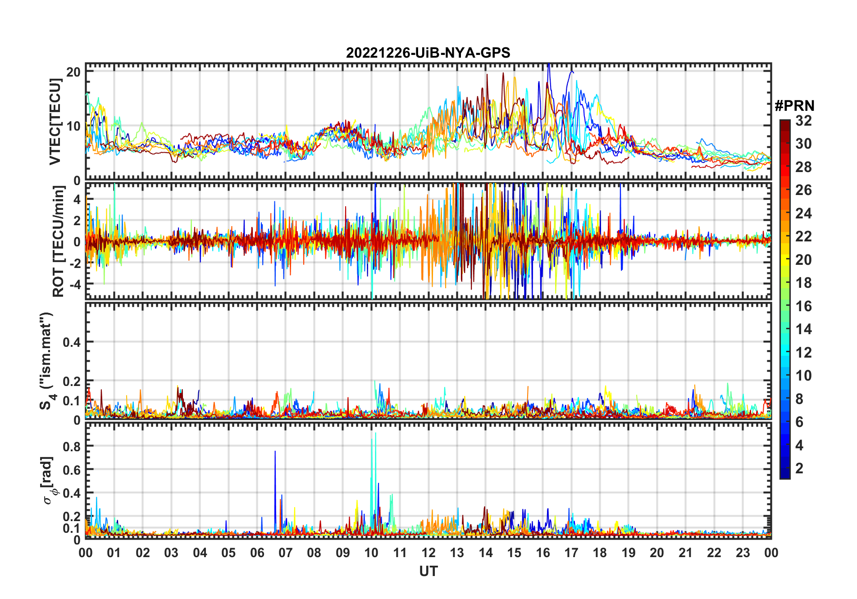Click the PRN color scale bar
Image resolution: width=857 pixels, height=599 pixels.
(x=785, y=299)
